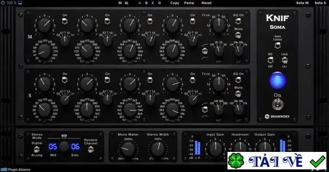Image resolution: width=329 pixels, height=172 pixels.
Task: Click the Mid channel LP filter knob
Action: [x=238, y=51]
